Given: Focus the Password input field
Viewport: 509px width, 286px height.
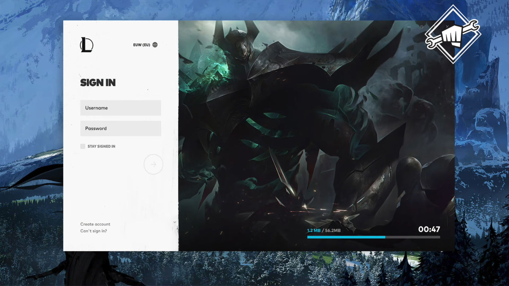Looking at the screenshot, I should [121, 128].
